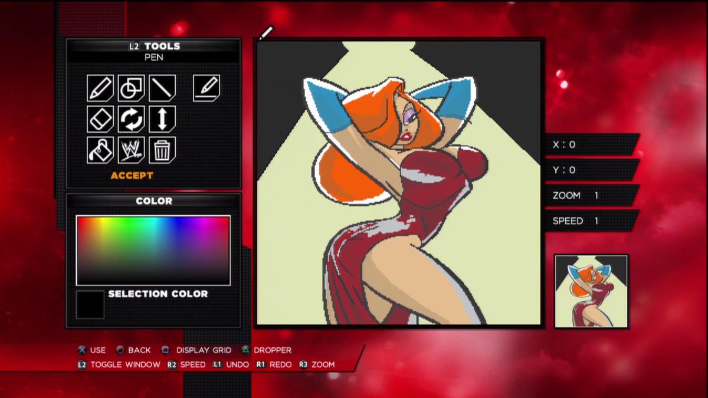The image size is (708, 398).
Task: Choose the shapes tool icon
Action: click(x=131, y=88)
